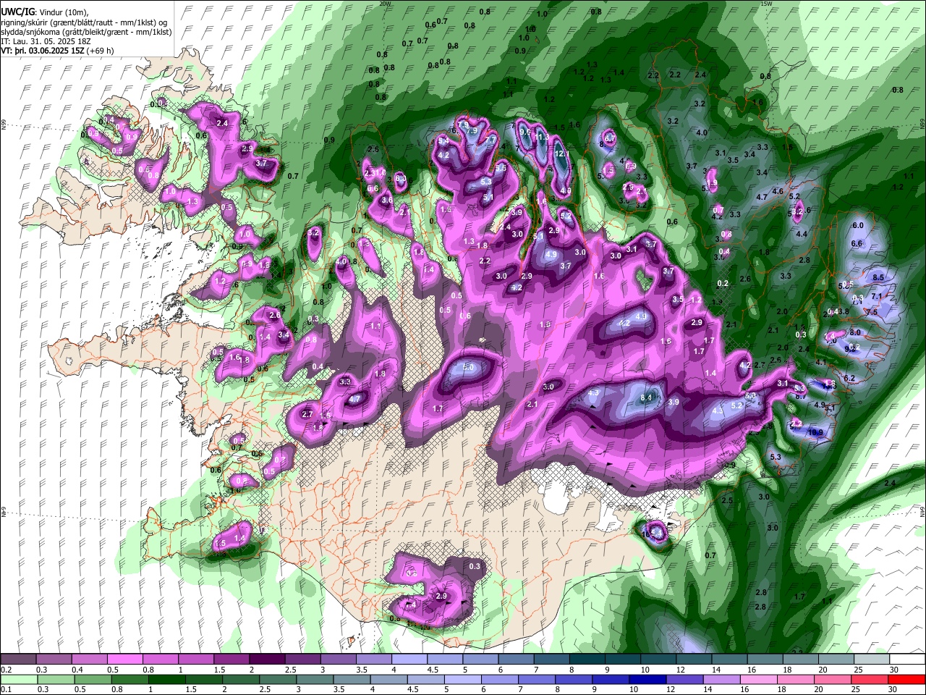This screenshot has width=926, height=695.
Task: Click the navy blue rain swatch between 10 and 12
Action: tap(647, 679)
